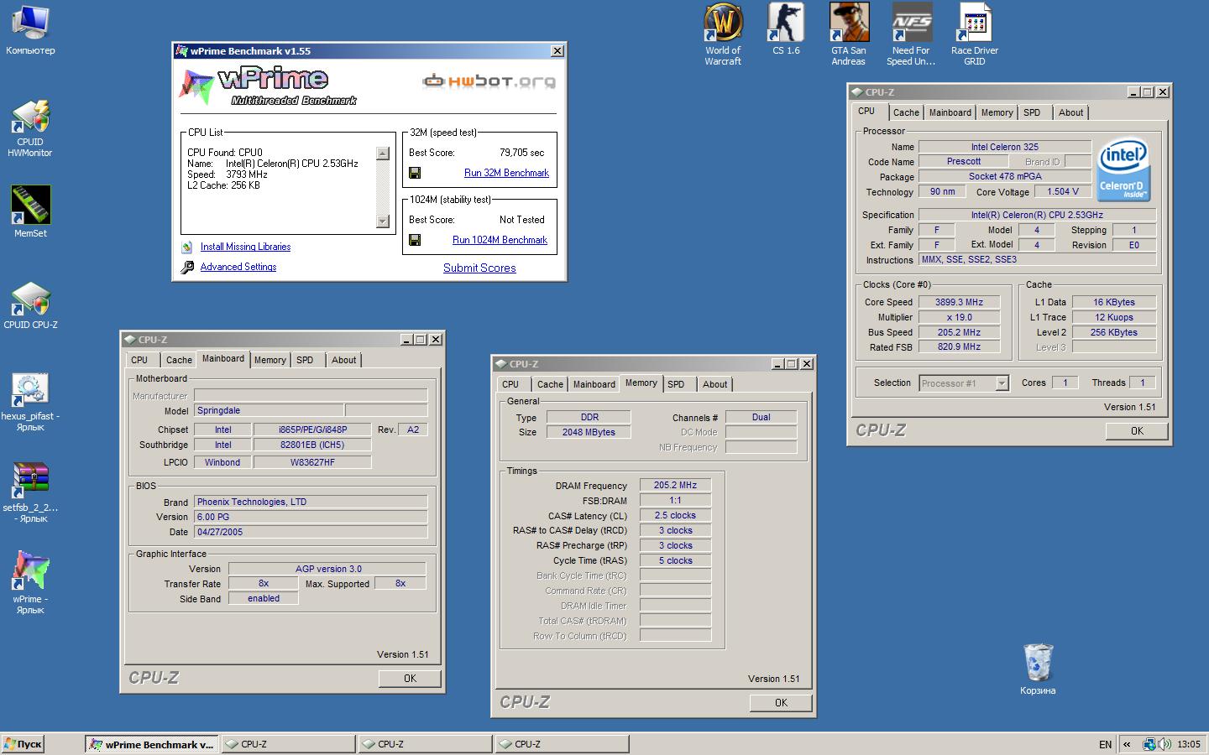The image size is (1209, 755).
Task: Click CAS# Latency 2.5 clocks value
Action: coord(675,515)
